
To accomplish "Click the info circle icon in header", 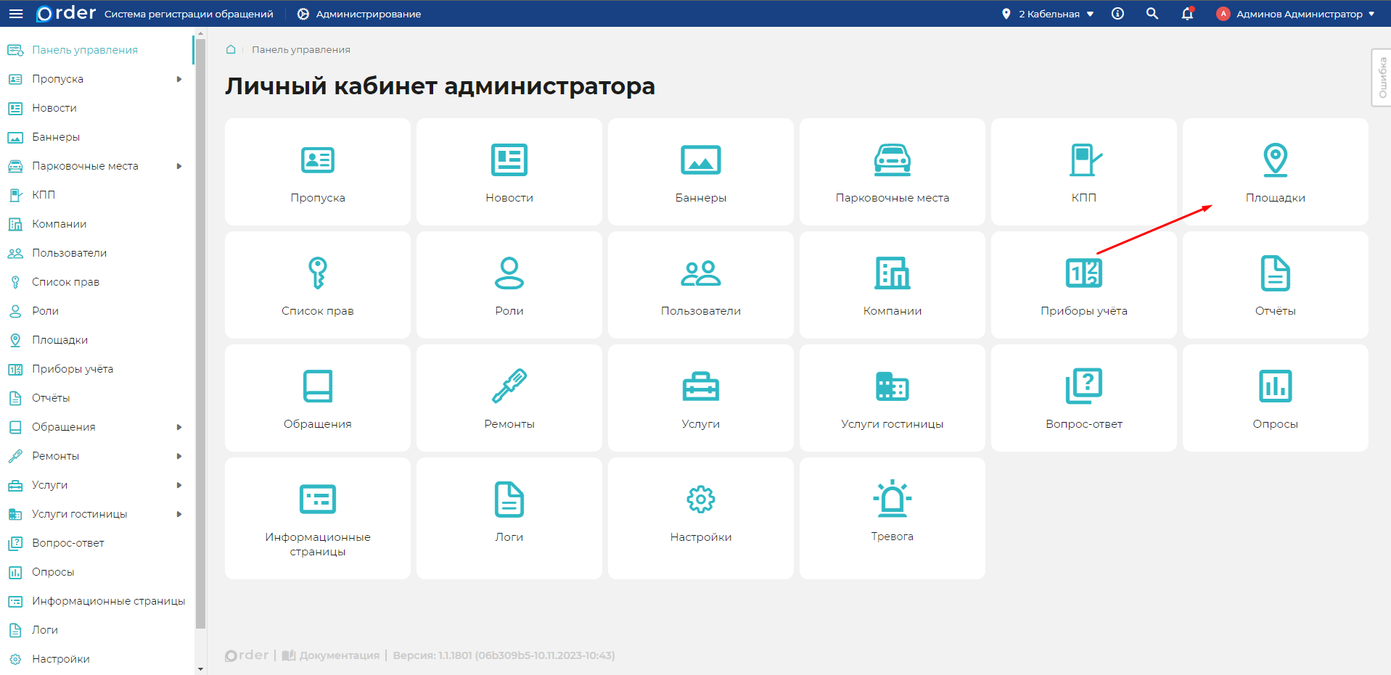I will coord(1117,14).
